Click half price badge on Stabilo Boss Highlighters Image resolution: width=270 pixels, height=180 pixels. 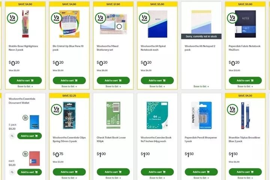pos(12,18)
